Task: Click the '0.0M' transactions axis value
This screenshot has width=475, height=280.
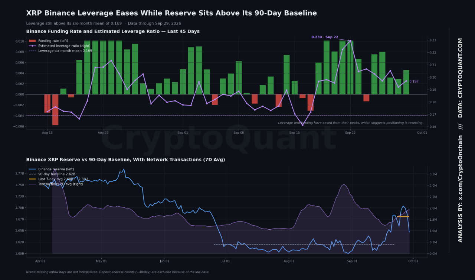Action: pos(433,254)
